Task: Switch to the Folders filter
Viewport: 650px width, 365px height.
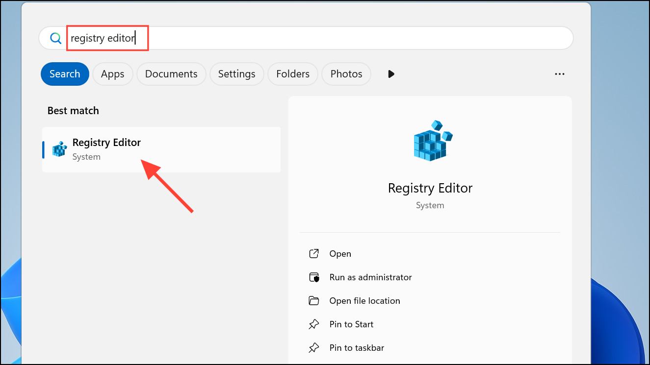Action: click(293, 74)
